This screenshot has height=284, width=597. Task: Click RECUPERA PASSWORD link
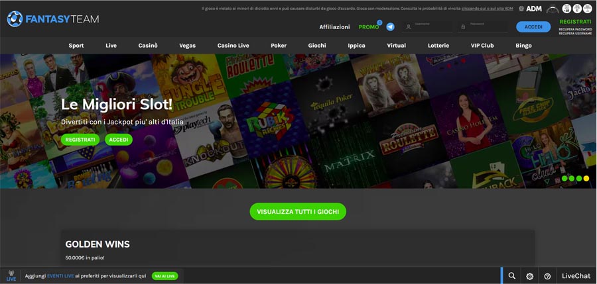[x=575, y=29]
